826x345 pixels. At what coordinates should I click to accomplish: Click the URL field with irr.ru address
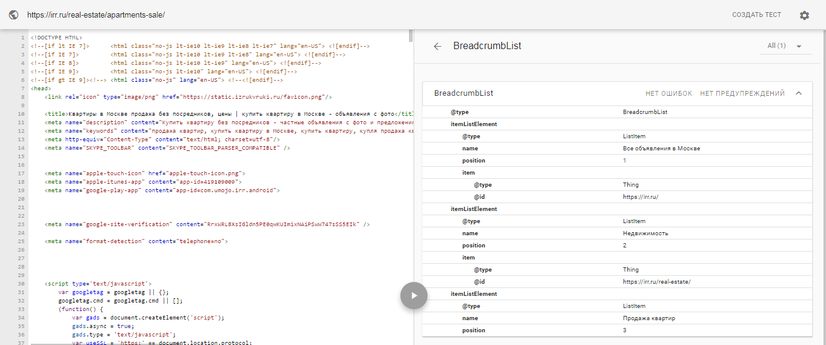click(96, 15)
